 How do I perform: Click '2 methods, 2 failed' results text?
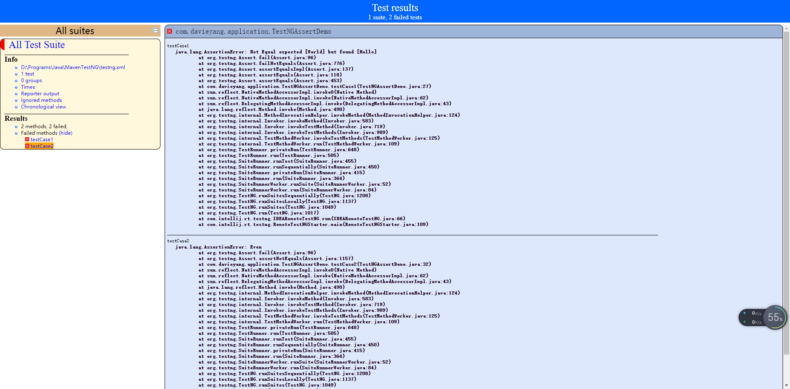[x=44, y=127]
